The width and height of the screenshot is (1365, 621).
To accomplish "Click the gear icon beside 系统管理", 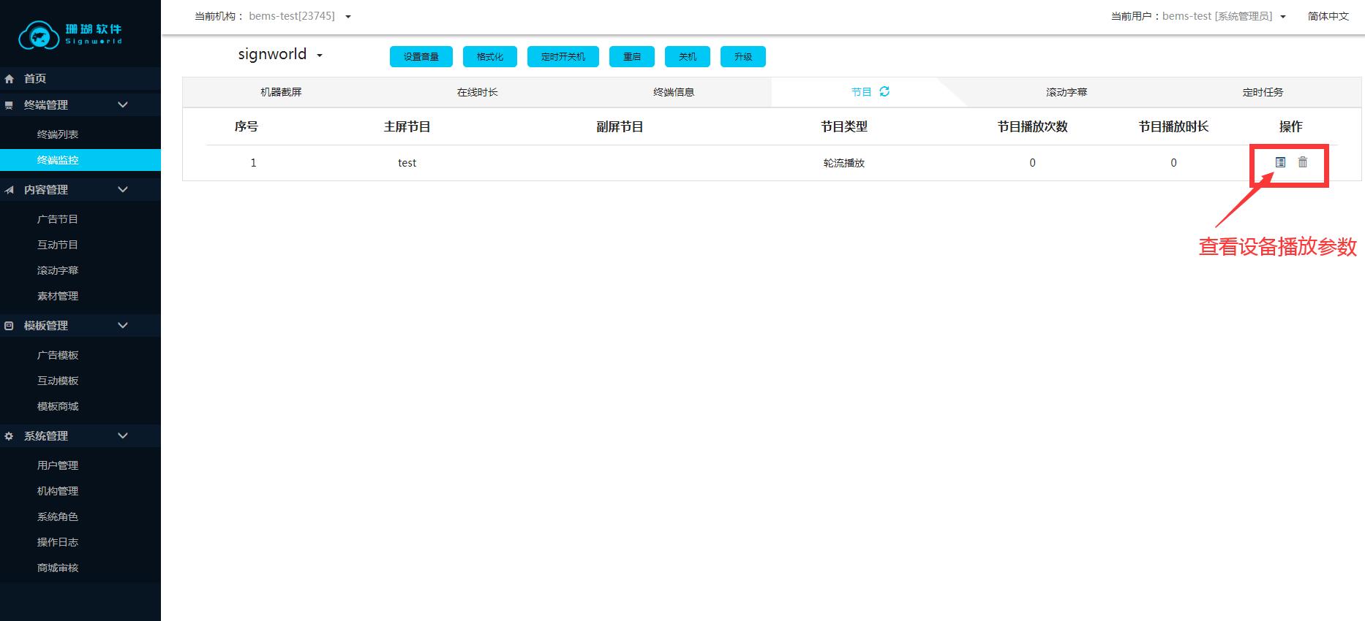I will [10, 436].
